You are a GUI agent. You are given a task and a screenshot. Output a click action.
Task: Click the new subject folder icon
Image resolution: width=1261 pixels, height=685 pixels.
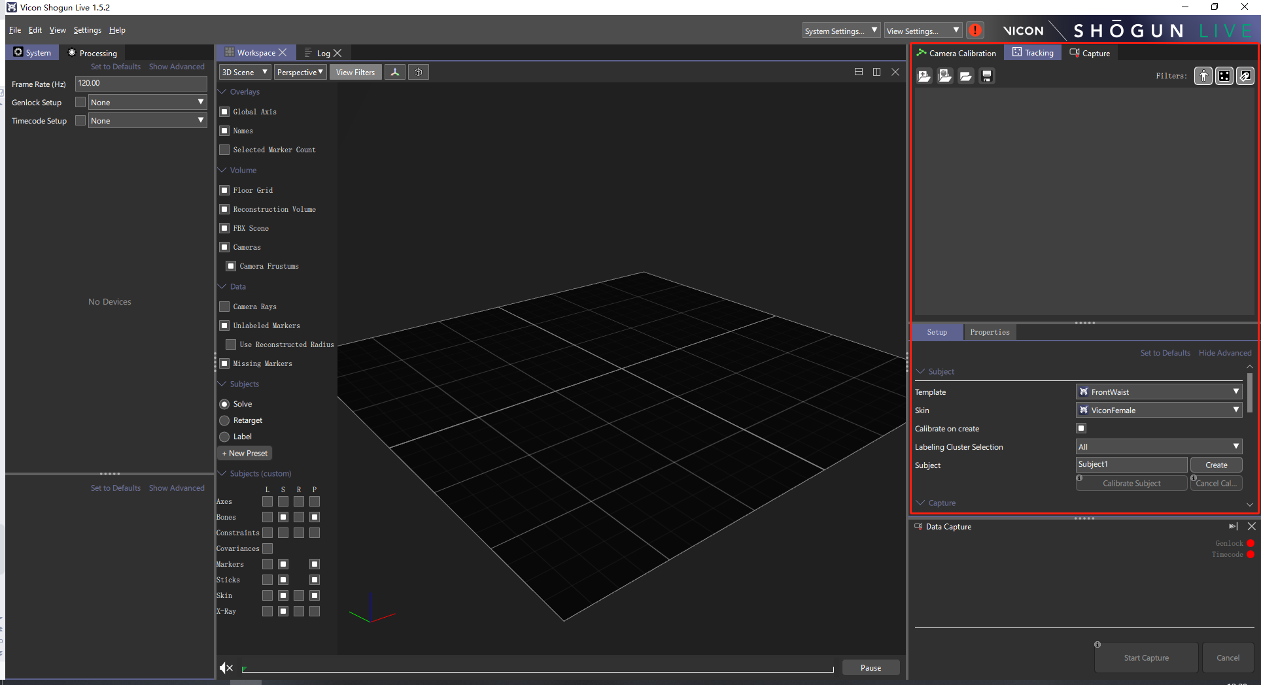click(x=924, y=76)
